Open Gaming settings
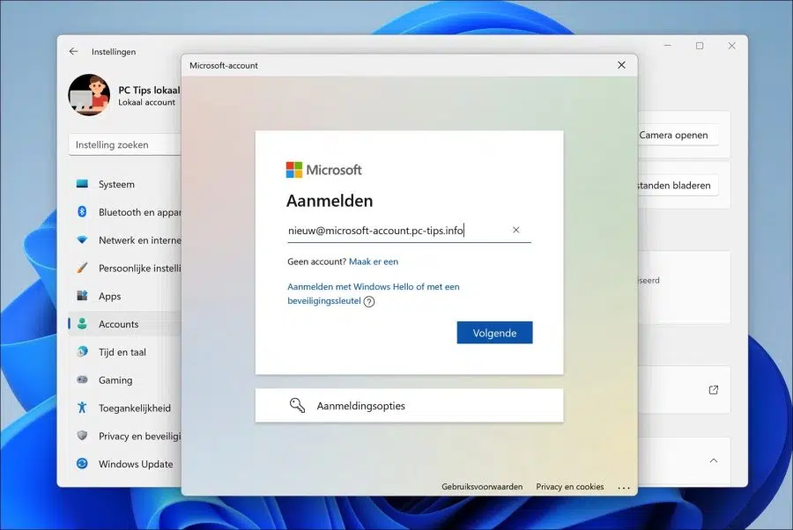 (x=124, y=380)
